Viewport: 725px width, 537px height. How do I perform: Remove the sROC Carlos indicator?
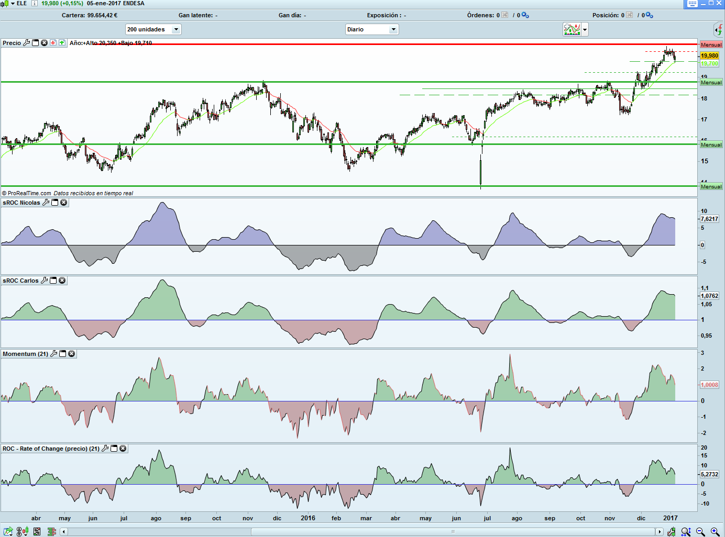point(62,281)
